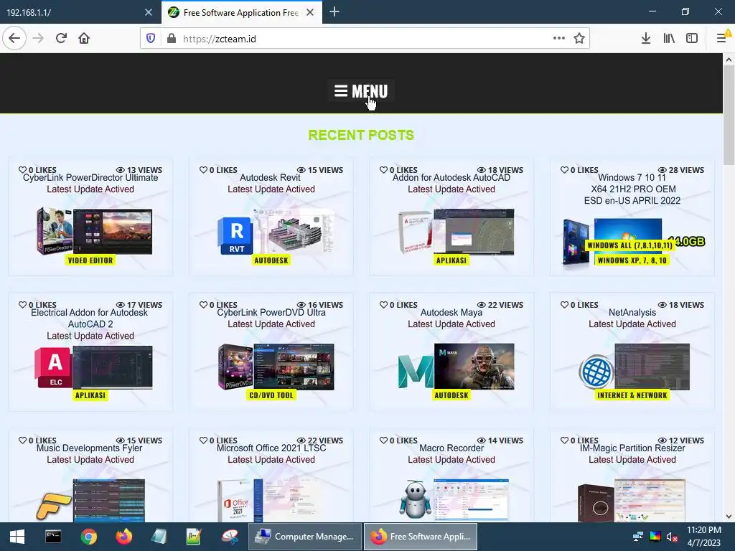The height and width of the screenshot is (551, 735).
Task: Open the IM-Magic Partition Resizer post
Action: [x=632, y=448]
